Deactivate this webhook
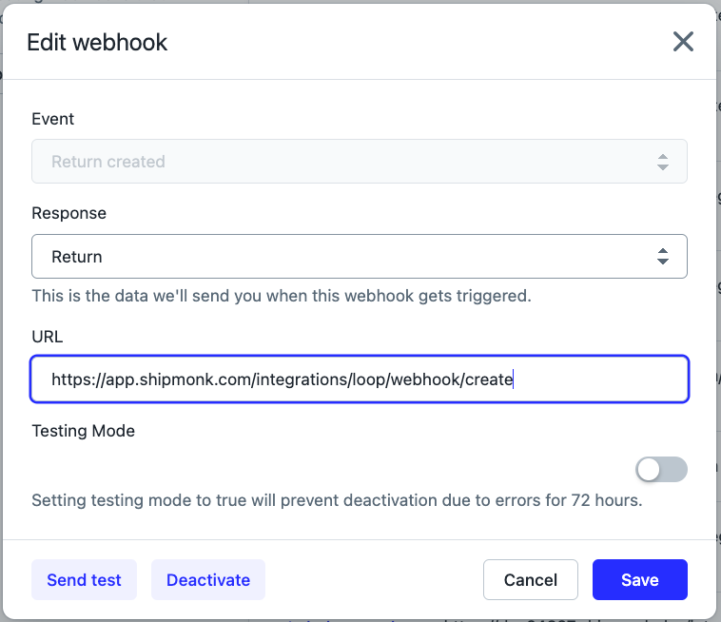This screenshot has height=622, width=721. (x=208, y=580)
